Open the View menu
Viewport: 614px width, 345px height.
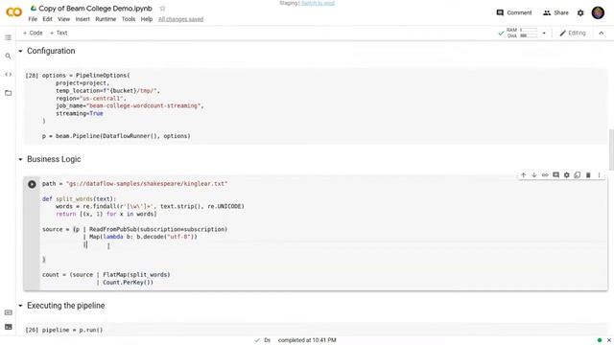click(63, 19)
